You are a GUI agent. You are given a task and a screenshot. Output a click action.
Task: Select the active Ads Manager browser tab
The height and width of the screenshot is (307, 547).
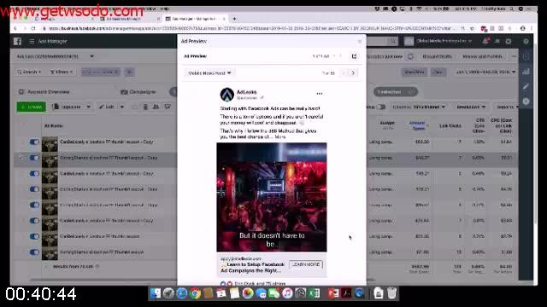(x=196, y=19)
